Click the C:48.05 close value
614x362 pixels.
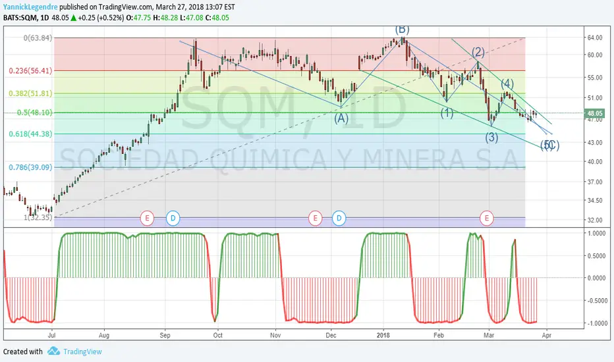pos(217,18)
